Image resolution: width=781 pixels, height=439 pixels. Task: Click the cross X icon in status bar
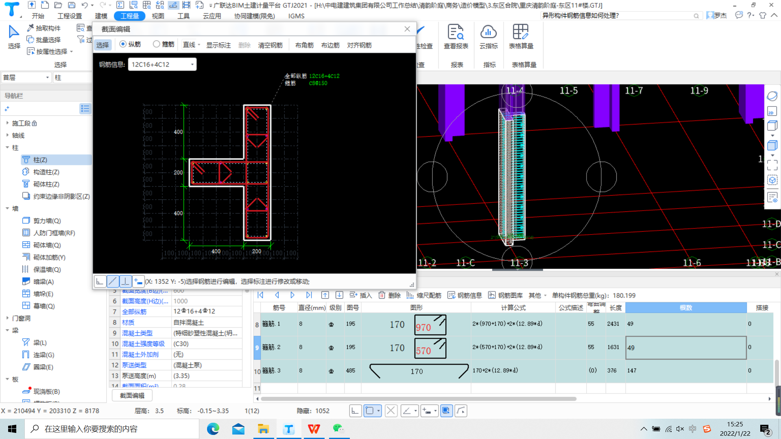click(391, 411)
